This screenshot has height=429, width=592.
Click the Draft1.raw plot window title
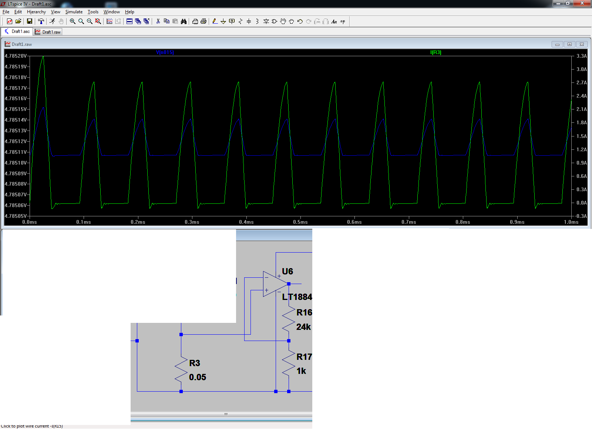click(22, 44)
